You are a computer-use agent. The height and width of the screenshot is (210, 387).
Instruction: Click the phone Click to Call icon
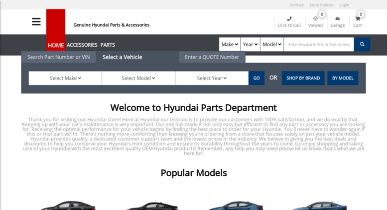[289, 19]
